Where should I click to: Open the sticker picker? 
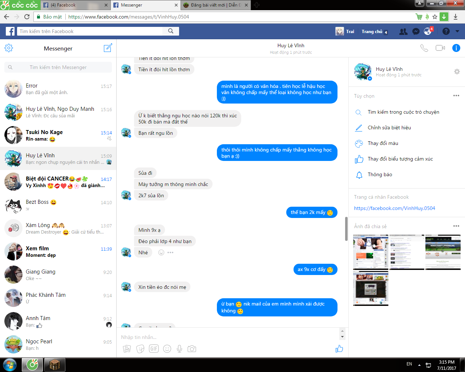tap(140, 349)
